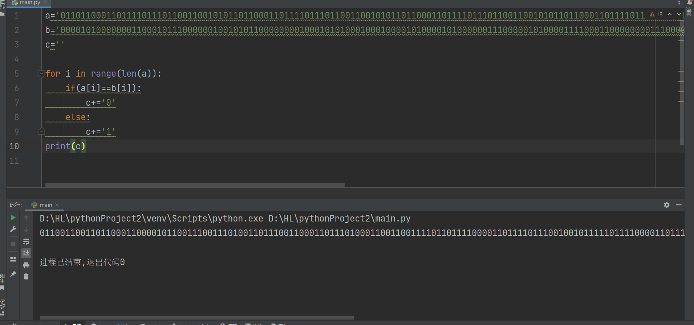This screenshot has width=694, height=325.
Task: Click line number 10 in gutter
Action: tap(14, 146)
